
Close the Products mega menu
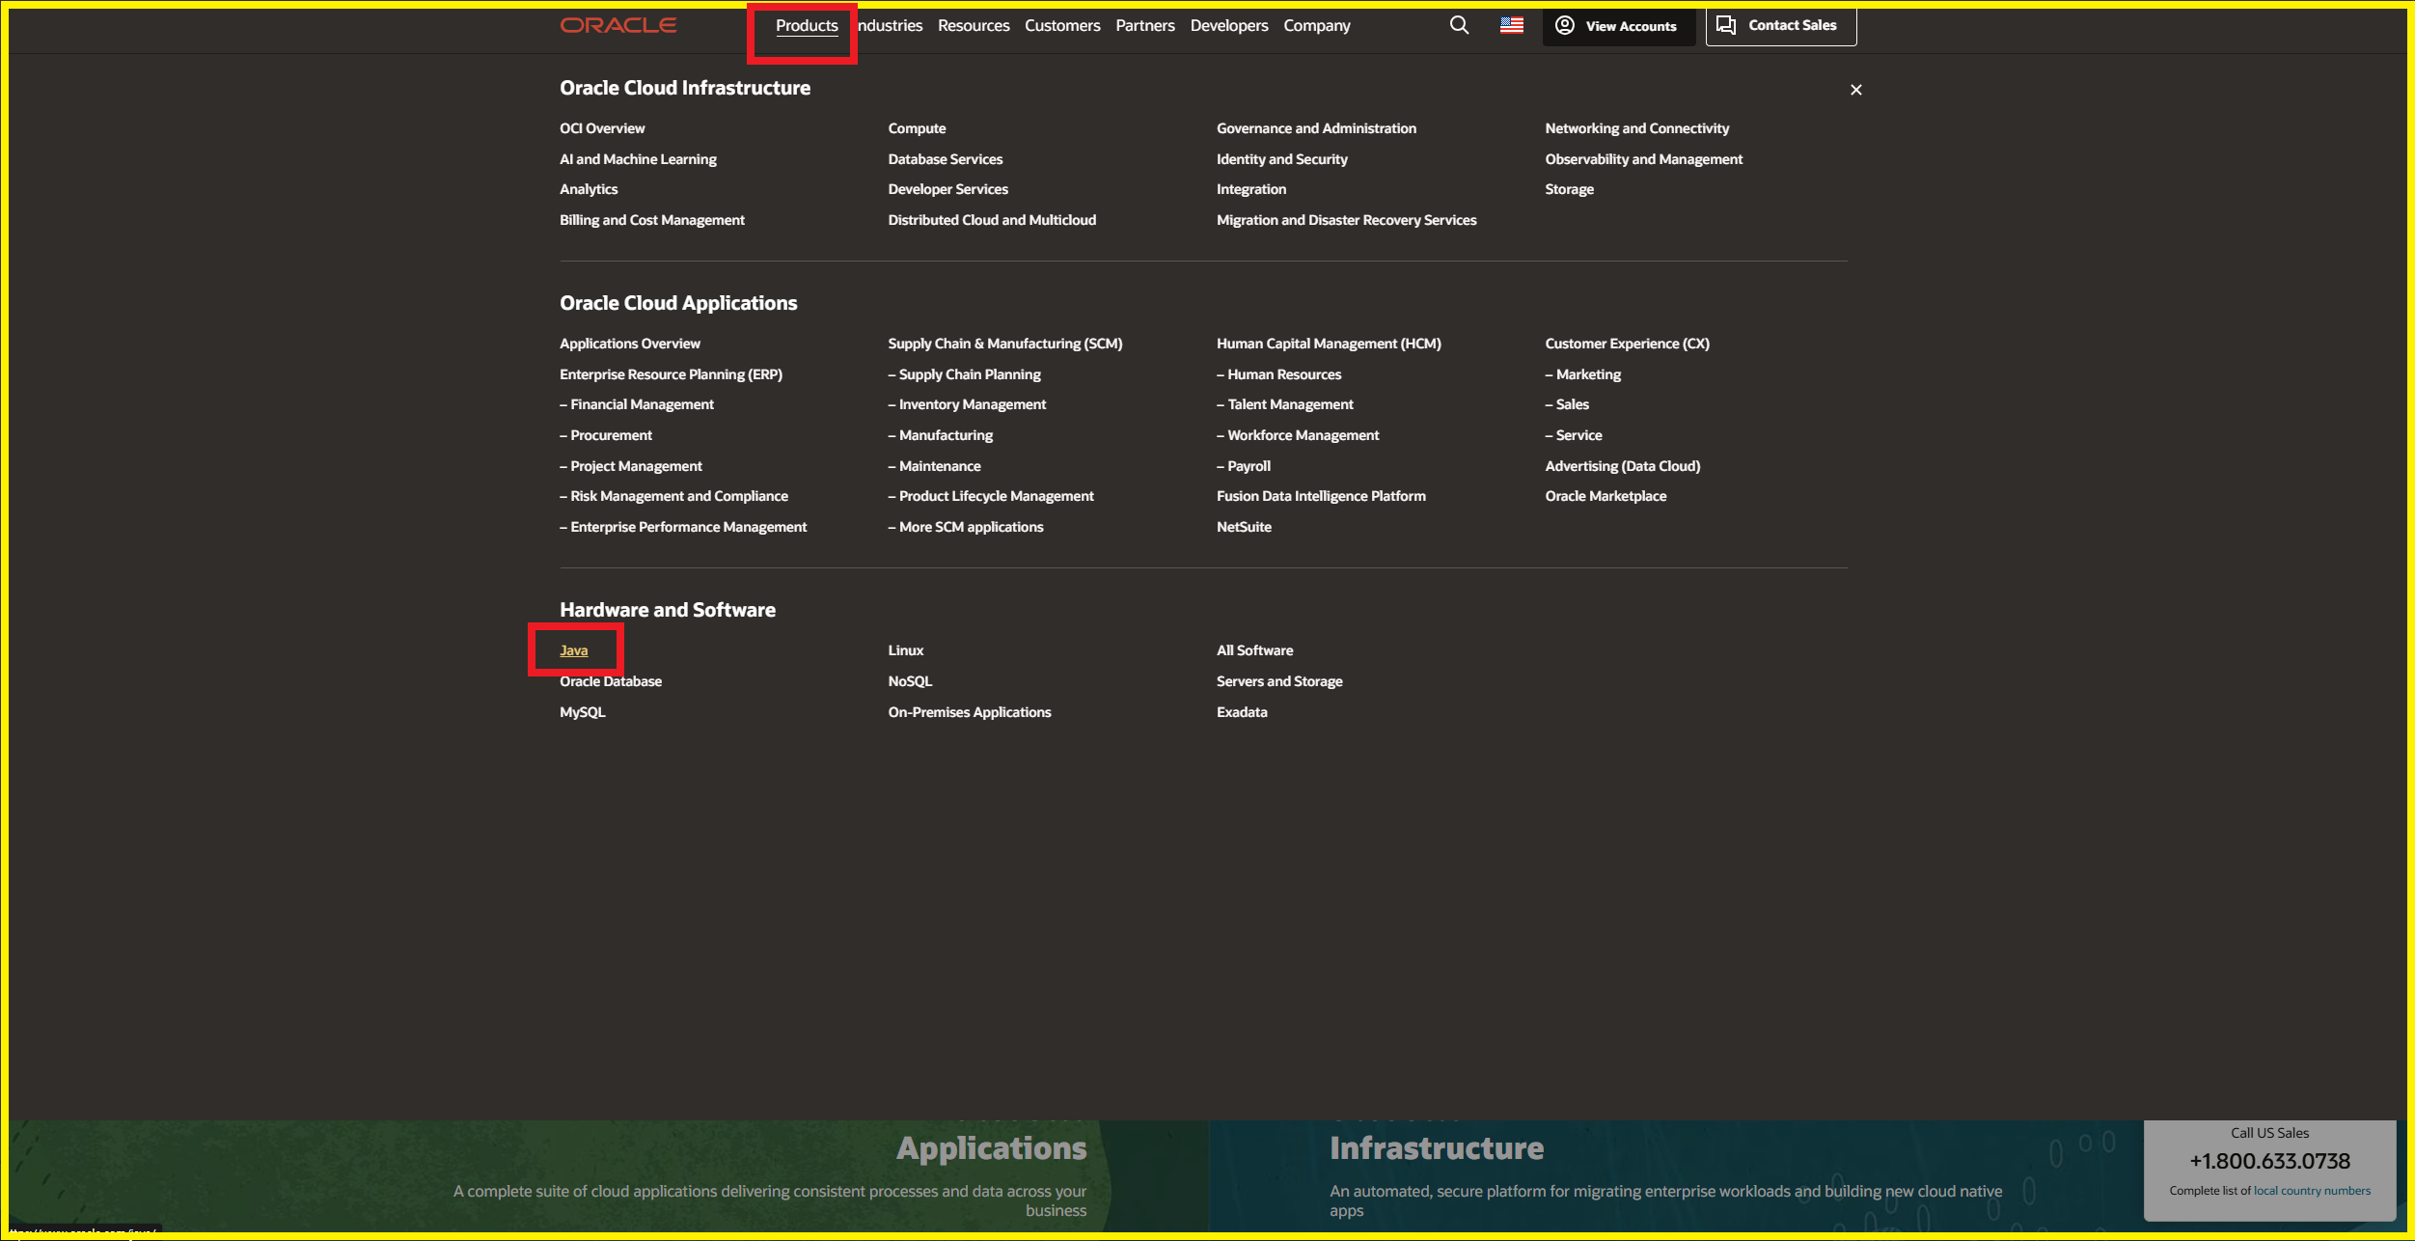point(1855,90)
